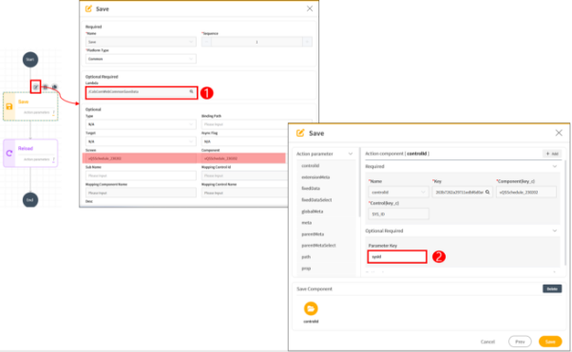Click the Prev button
This screenshot has width=572, height=352.
520,342
